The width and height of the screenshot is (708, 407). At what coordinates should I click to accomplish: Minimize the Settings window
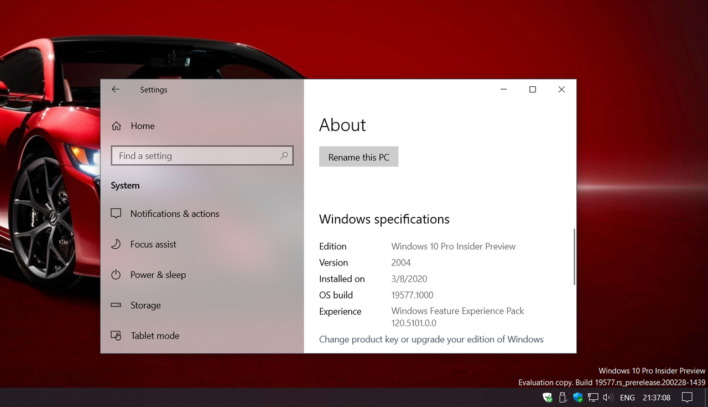(504, 90)
